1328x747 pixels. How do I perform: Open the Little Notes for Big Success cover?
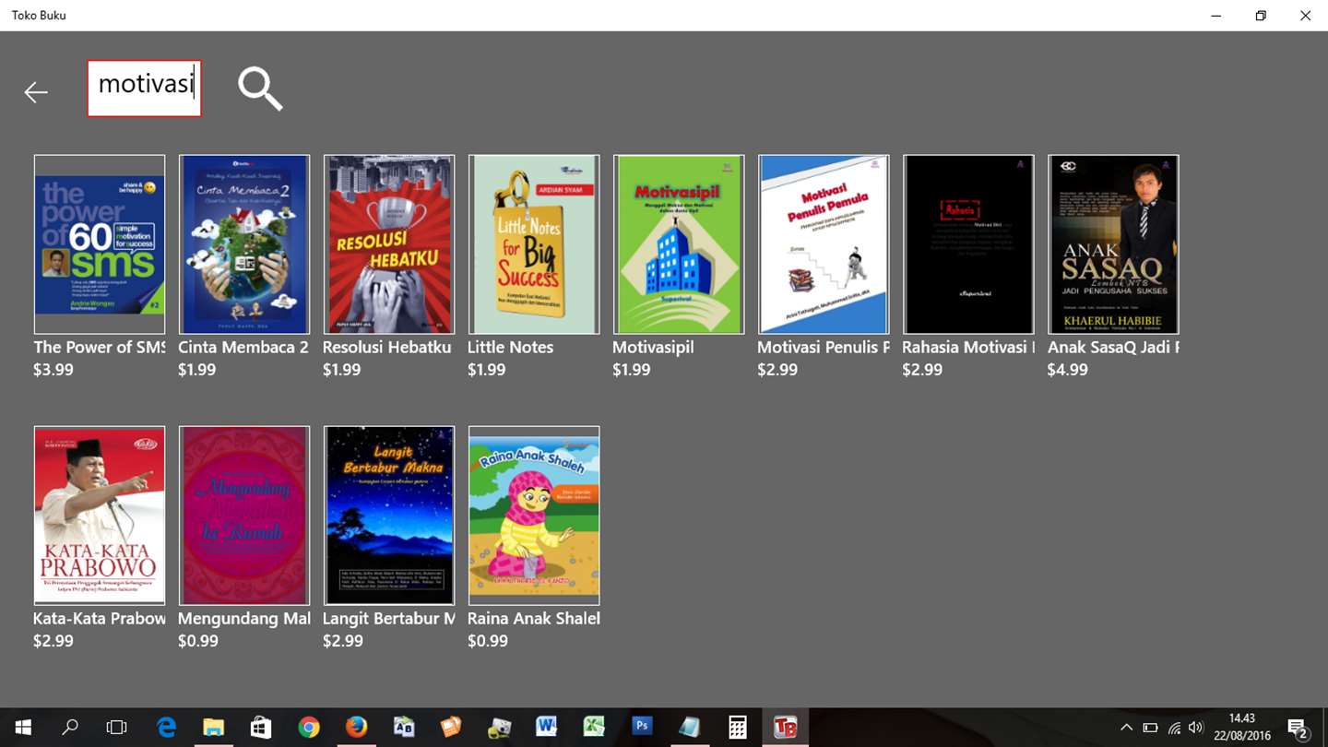(x=534, y=244)
